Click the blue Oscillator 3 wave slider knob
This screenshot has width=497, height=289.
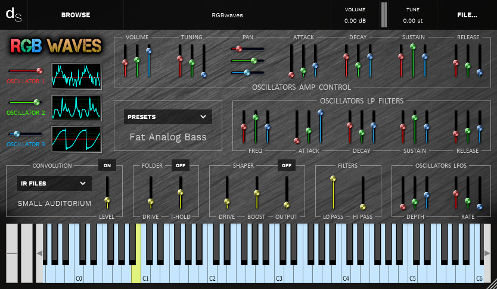click(17, 134)
